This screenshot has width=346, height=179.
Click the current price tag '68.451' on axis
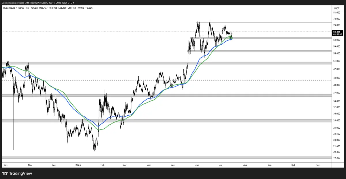pos(337,32)
